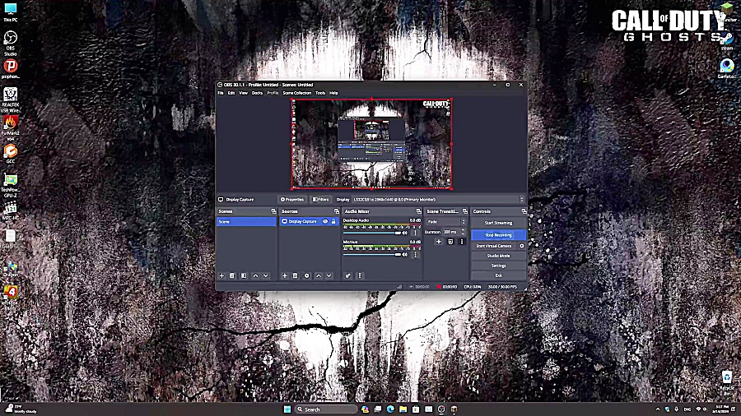Open scene filters icon in Scenes dock
Image resolution: width=741 pixels, height=416 pixels.
(x=244, y=275)
